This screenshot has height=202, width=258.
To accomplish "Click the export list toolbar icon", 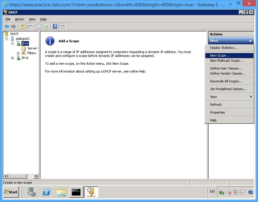I will coord(22,26).
